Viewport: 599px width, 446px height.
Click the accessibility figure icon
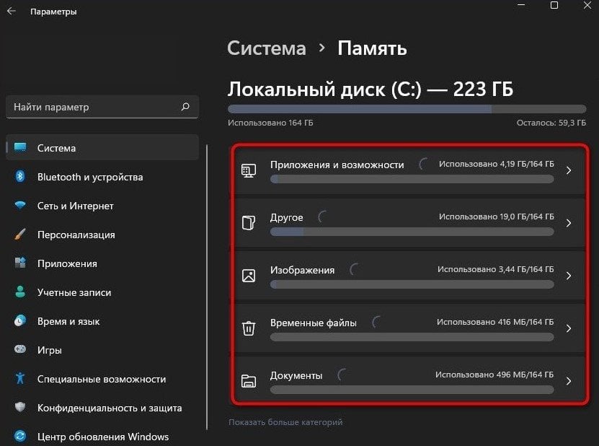(20, 378)
